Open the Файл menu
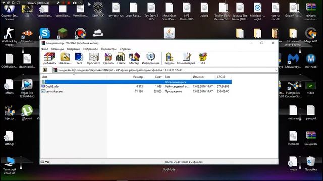Image resolution: width=323 pixels, height=181 pixels. click(45, 49)
